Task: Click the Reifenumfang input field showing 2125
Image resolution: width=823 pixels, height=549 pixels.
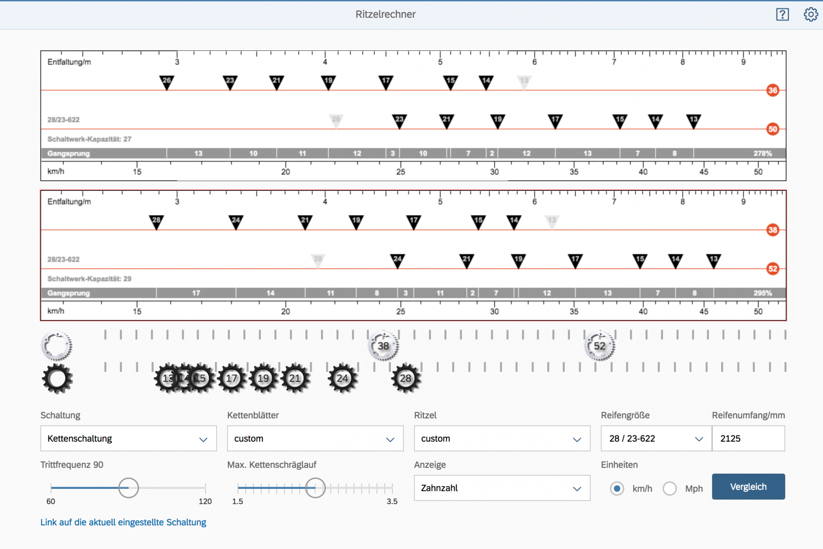Action: [x=748, y=438]
